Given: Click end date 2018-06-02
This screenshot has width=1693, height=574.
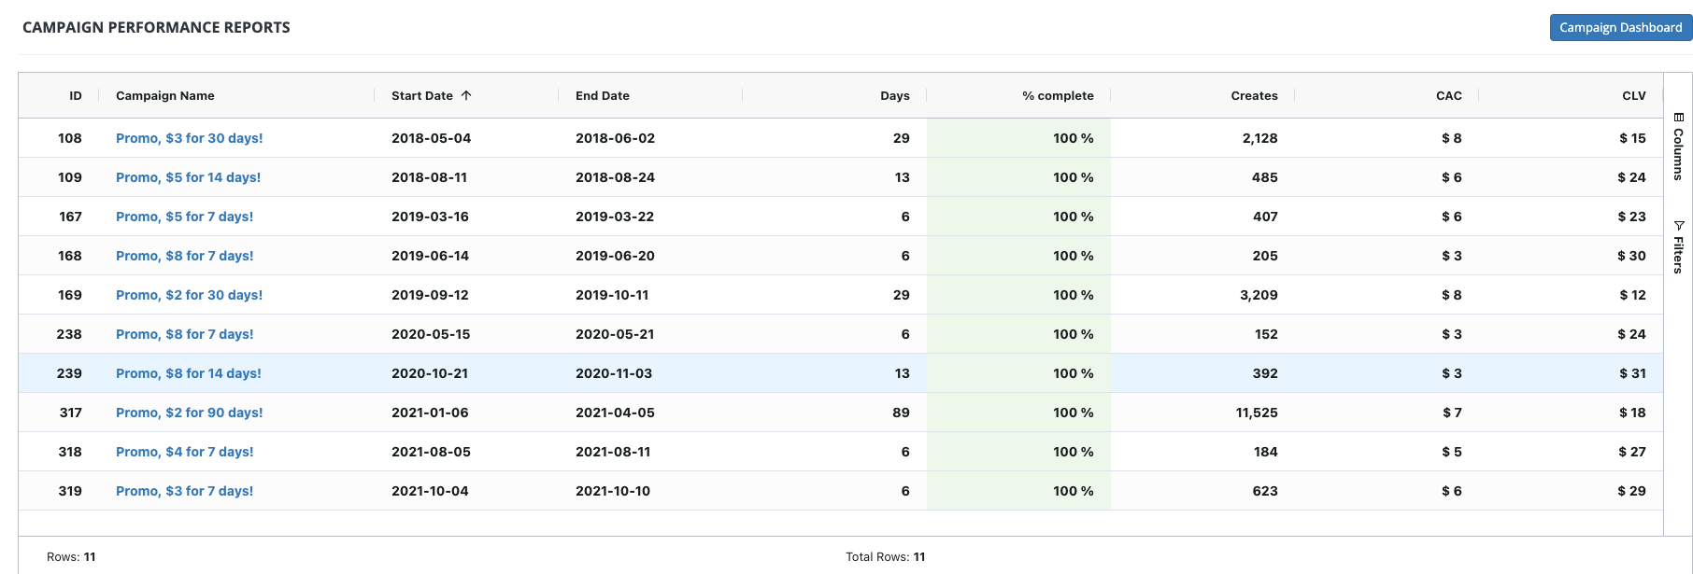Looking at the screenshot, I should tap(615, 138).
